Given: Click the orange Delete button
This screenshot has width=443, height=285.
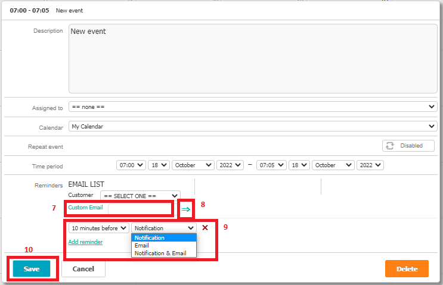Looking at the screenshot, I should pos(407,269).
